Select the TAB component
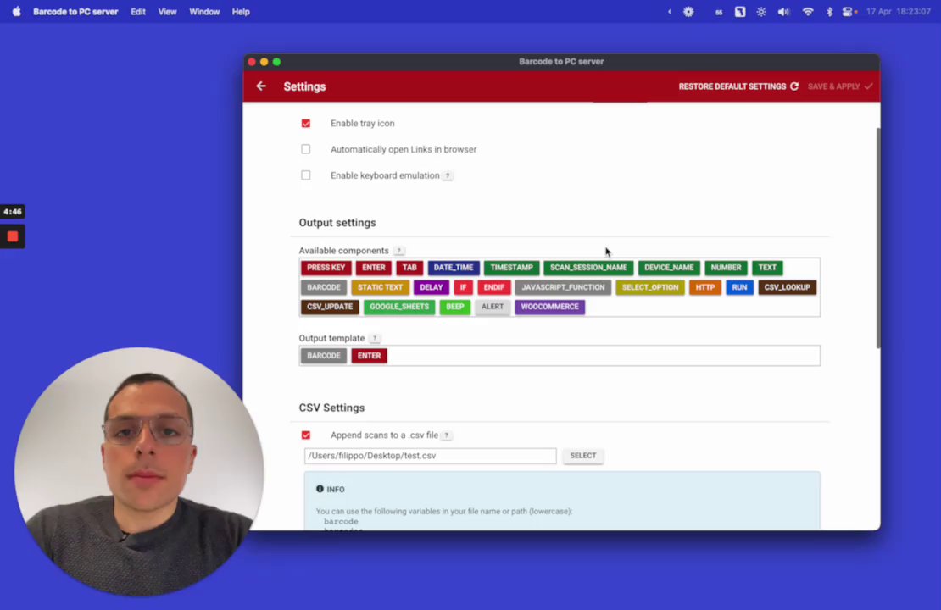Viewport: 941px width, 610px height. pyautogui.click(x=409, y=268)
